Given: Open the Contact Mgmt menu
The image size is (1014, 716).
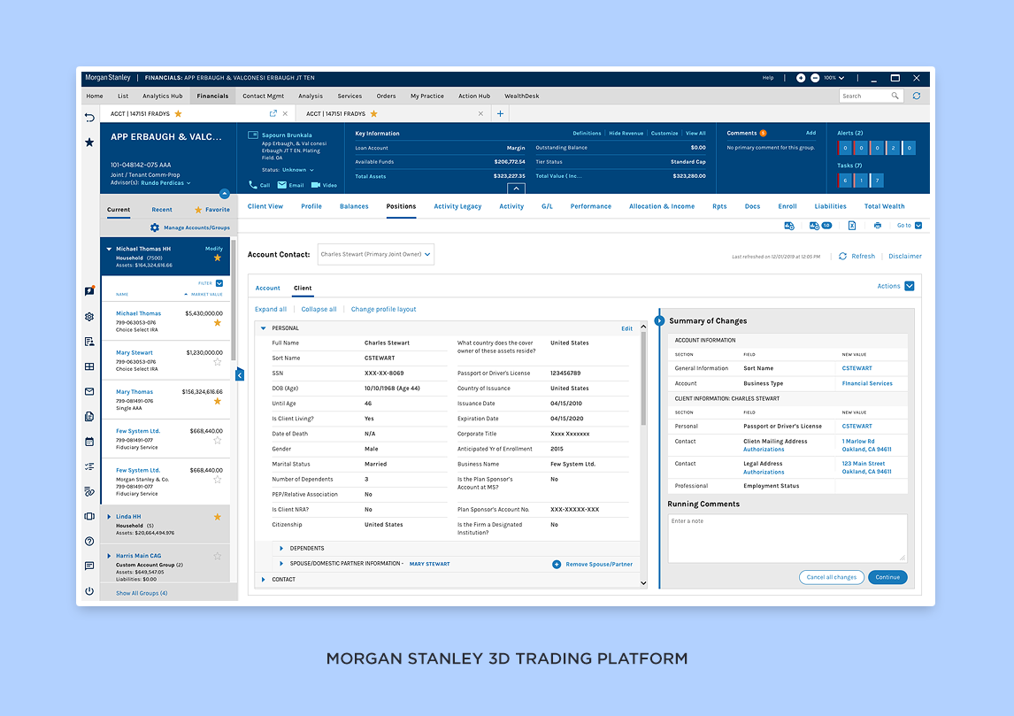Looking at the screenshot, I should (263, 96).
